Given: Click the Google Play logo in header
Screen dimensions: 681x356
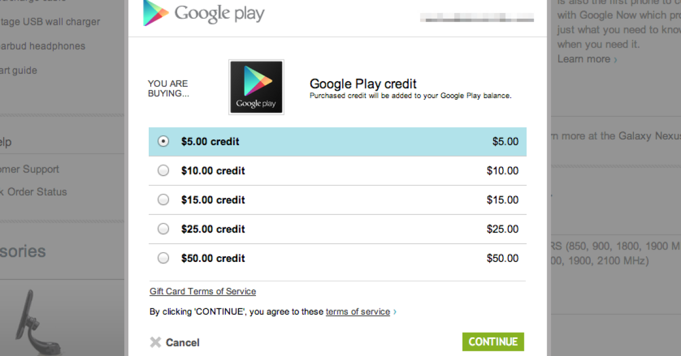Looking at the screenshot, I should point(204,14).
